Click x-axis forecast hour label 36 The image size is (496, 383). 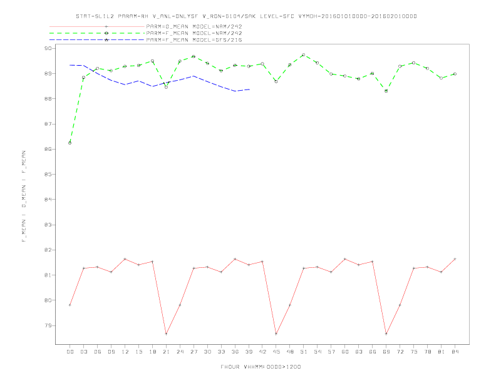point(235,352)
